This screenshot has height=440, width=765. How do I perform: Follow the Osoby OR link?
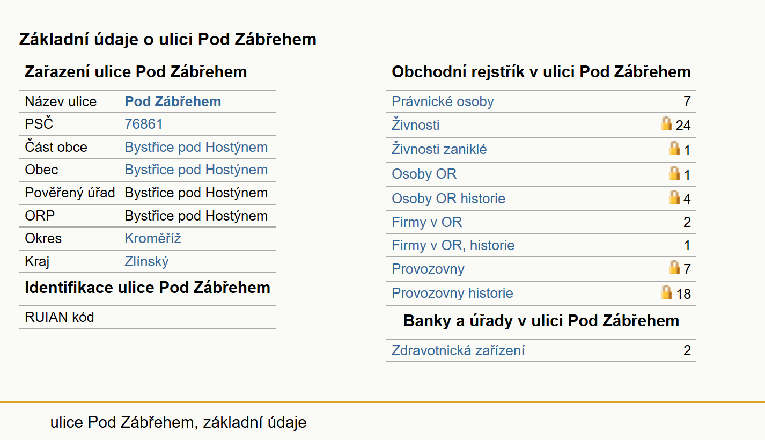[x=424, y=174]
